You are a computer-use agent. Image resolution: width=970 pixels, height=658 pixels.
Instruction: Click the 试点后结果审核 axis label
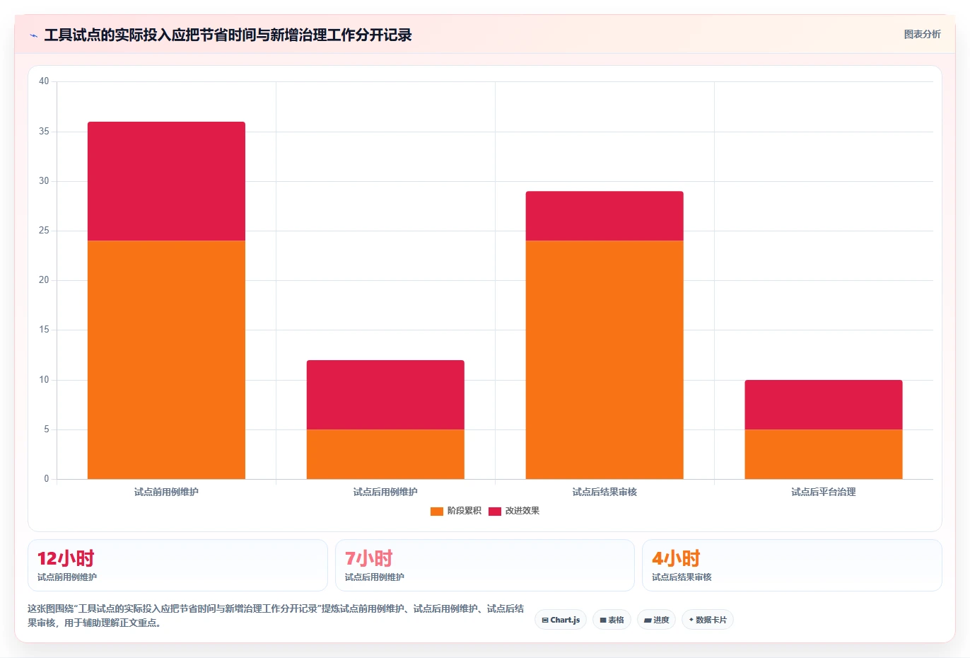click(x=604, y=492)
